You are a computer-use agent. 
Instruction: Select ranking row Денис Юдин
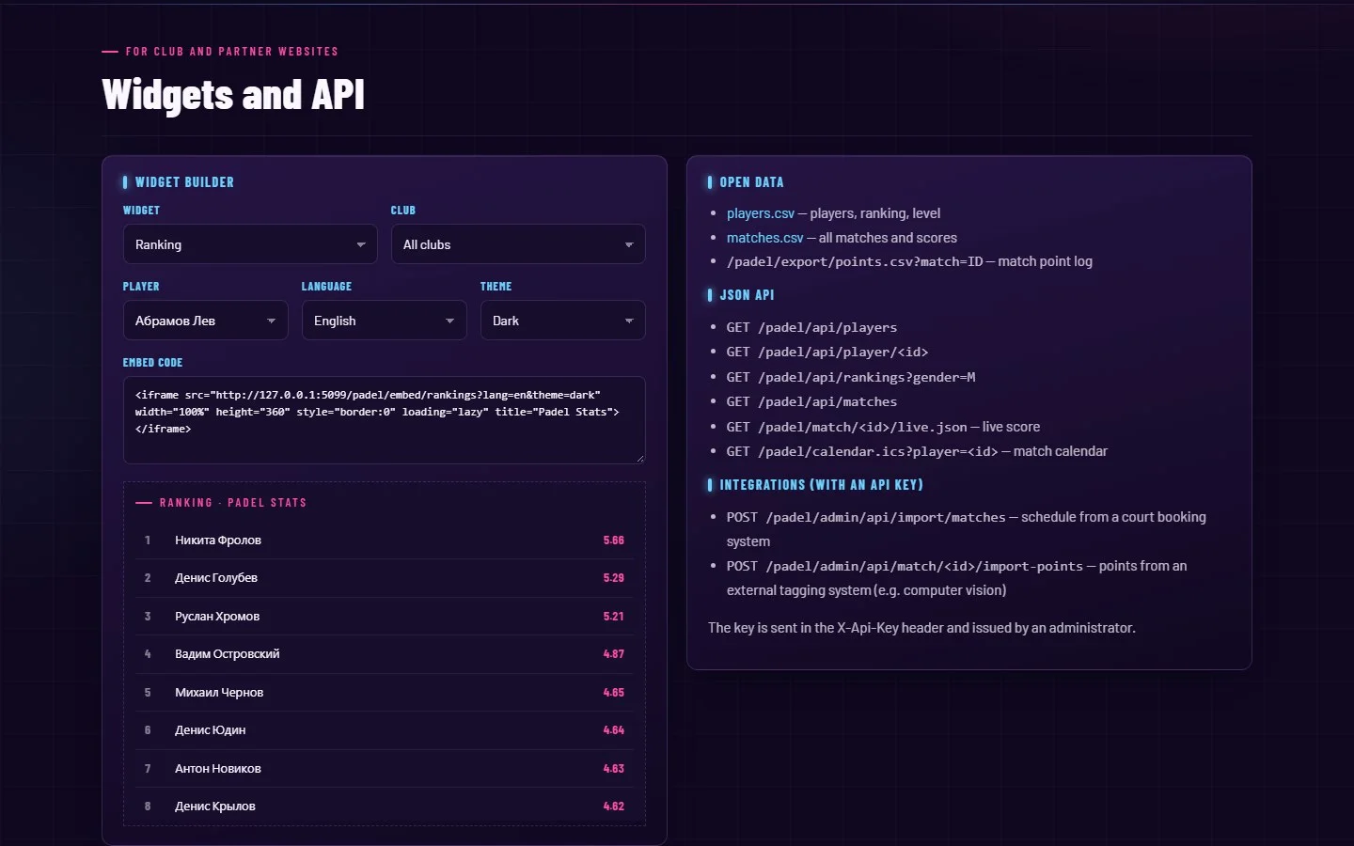tap(385, 730)
